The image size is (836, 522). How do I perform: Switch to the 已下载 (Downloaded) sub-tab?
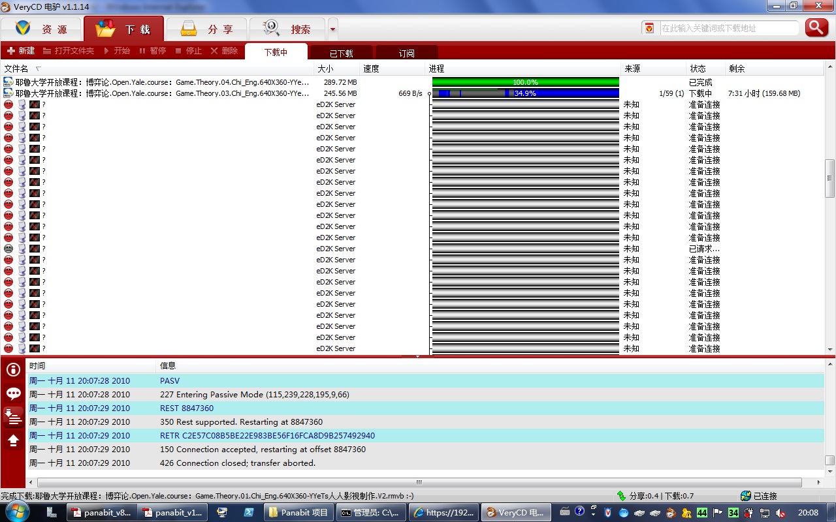341,54
